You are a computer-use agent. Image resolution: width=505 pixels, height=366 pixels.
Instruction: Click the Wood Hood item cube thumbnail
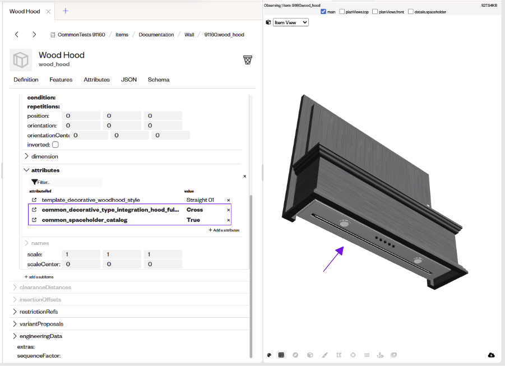click(x=21, y=60)
